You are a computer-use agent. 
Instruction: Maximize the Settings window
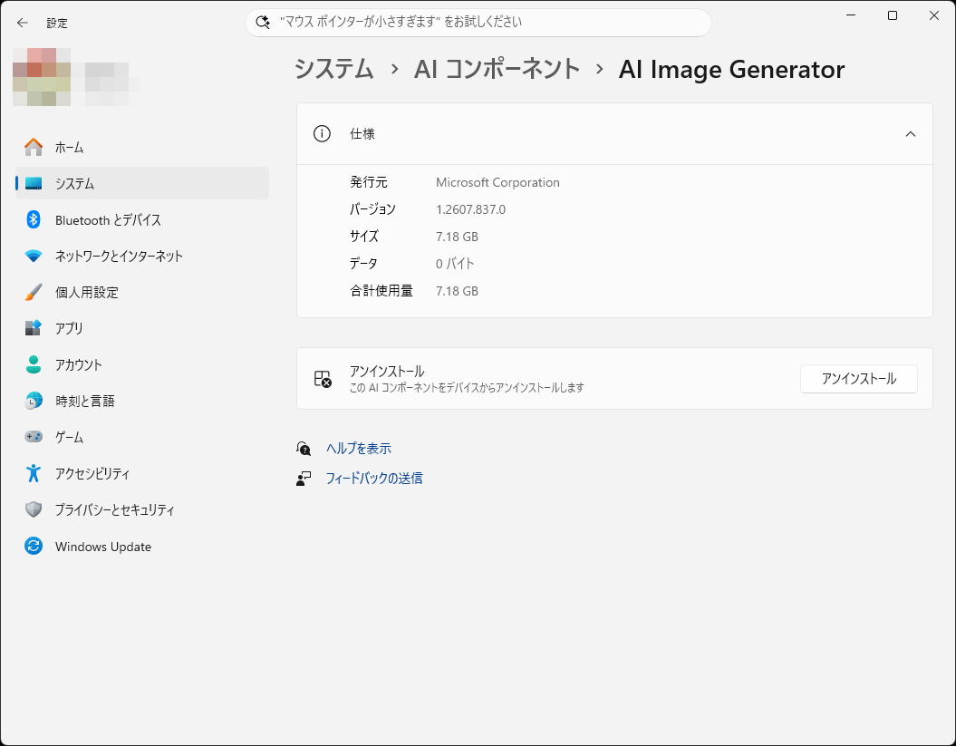tap(893, 15)
